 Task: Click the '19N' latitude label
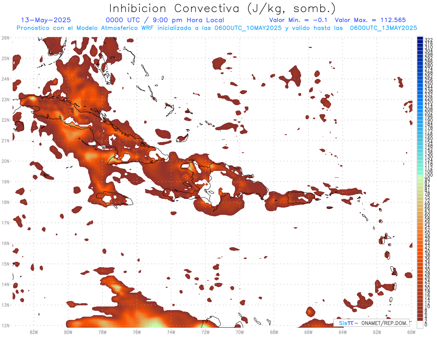click(5, 181)
